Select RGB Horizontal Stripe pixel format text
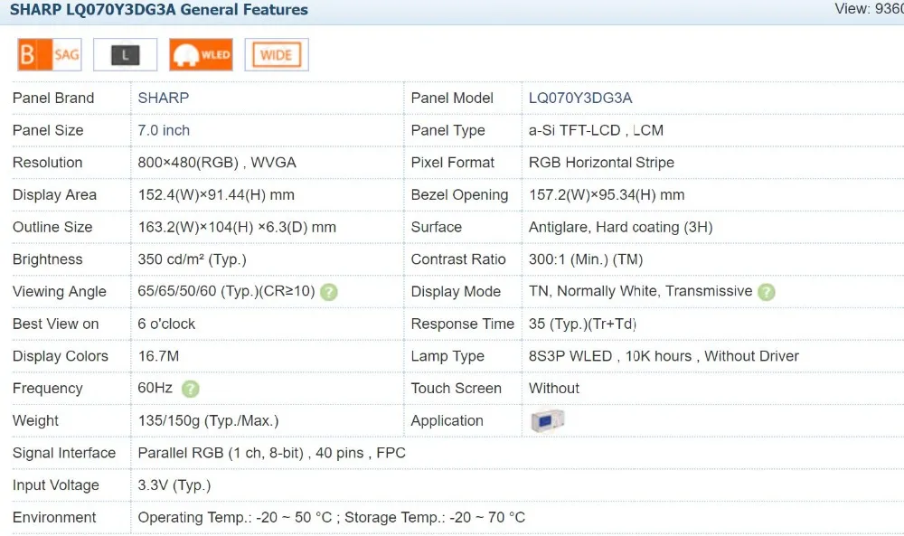904x536 pixels. pyautogui.click(x=601, y=163)
